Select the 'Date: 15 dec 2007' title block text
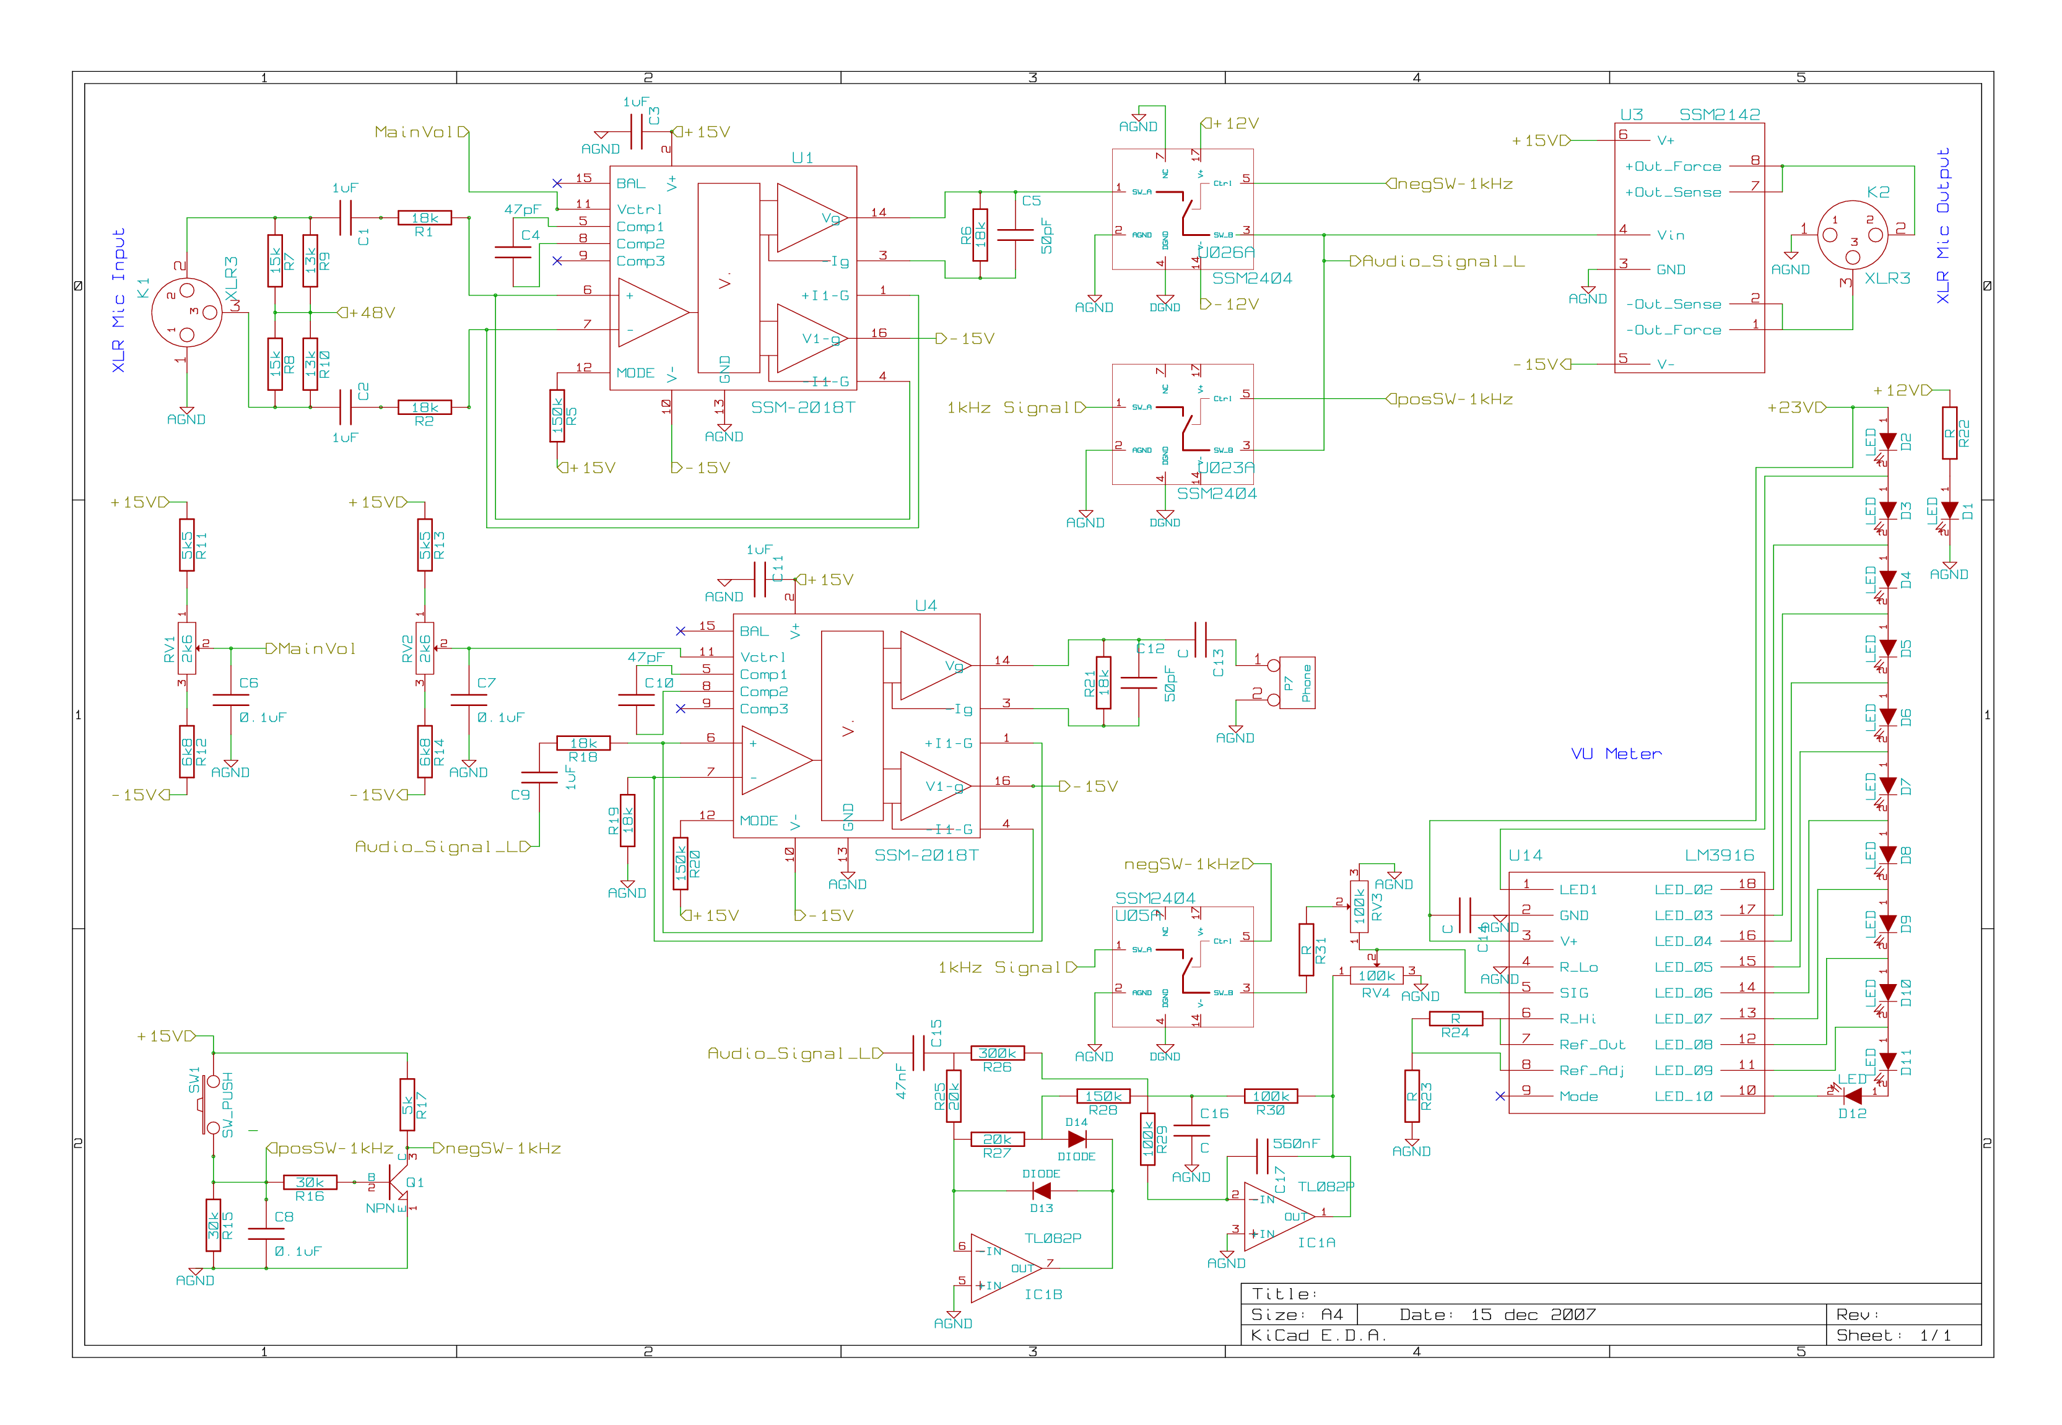Viewport: 2062px width, 1425px height. (x=1498, y=1314)
